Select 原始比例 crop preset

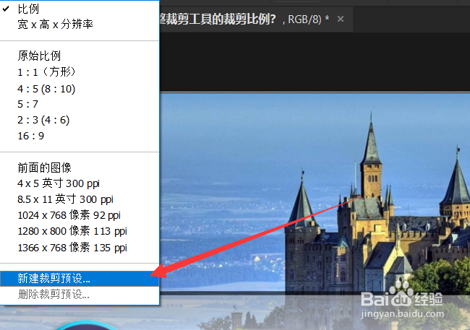click(80, 56)
